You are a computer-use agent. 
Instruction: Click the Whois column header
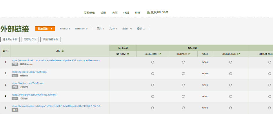click(205, 54)
